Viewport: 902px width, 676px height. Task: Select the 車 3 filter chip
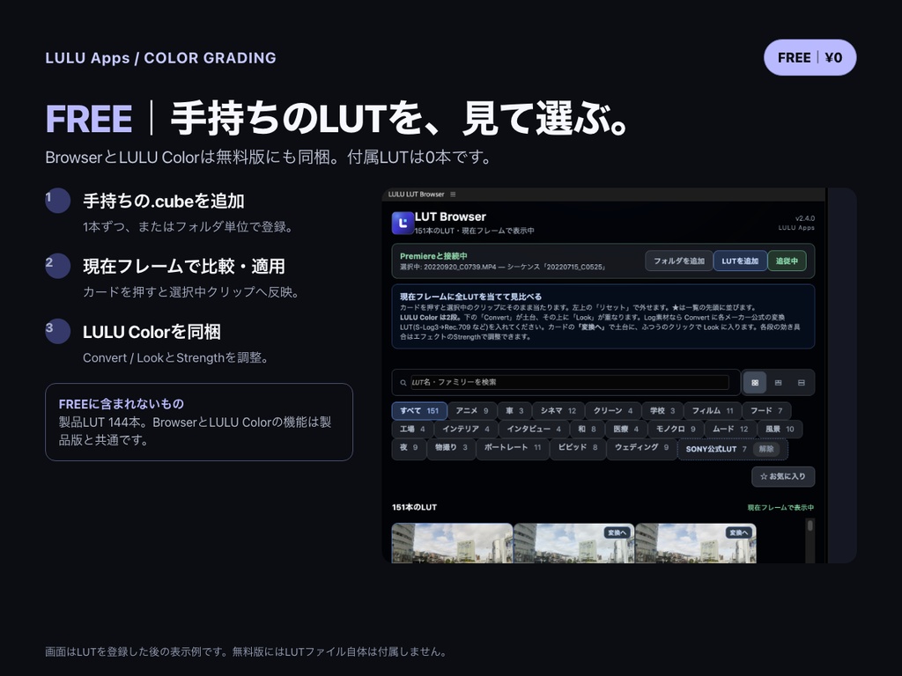[514, 411]
